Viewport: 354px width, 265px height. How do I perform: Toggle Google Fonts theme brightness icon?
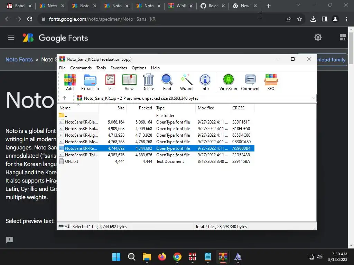coord(318,37)
